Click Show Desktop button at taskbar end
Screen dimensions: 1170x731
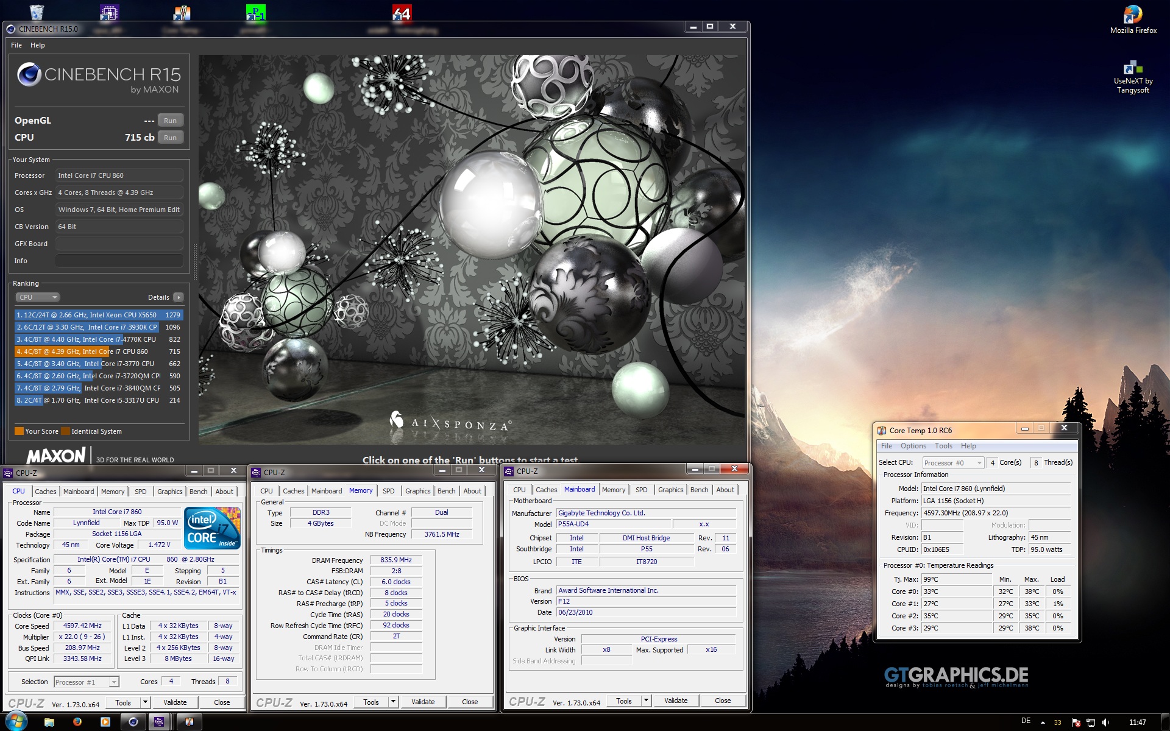pyautogui.click(x=1165, y=722)
